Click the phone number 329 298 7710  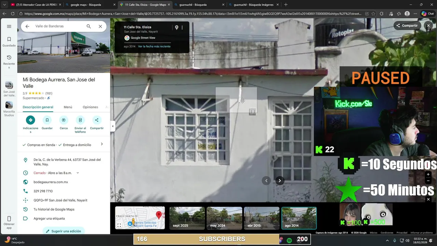43,191
